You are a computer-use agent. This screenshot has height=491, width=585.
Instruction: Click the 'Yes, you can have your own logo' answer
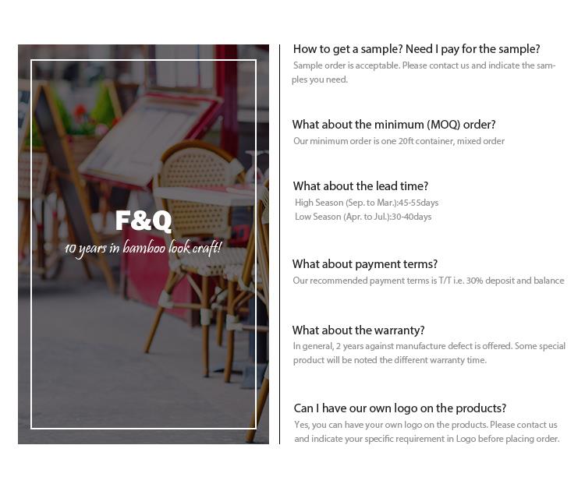(426, 425)
